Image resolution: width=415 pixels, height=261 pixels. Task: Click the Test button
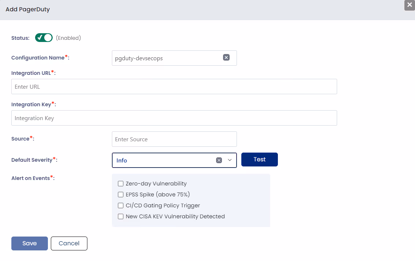(259, 160)
